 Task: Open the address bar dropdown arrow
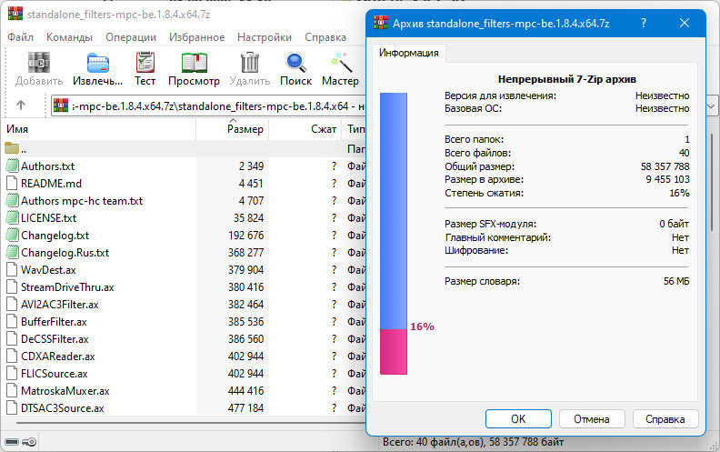(x=711, y=106)
